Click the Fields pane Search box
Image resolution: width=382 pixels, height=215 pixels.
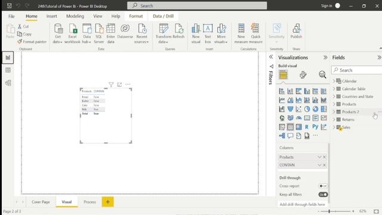point(357,70)
